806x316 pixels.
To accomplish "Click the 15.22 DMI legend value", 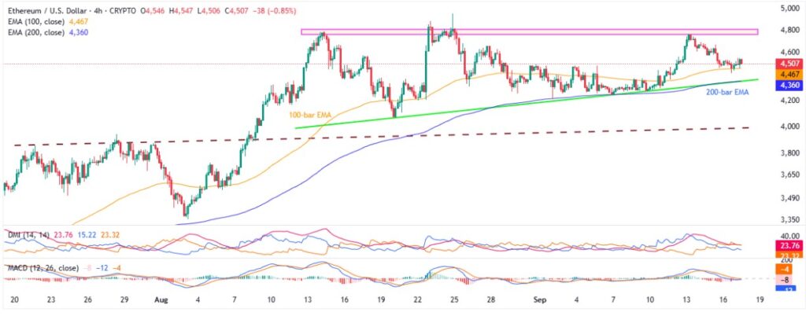I will point(88,235).
